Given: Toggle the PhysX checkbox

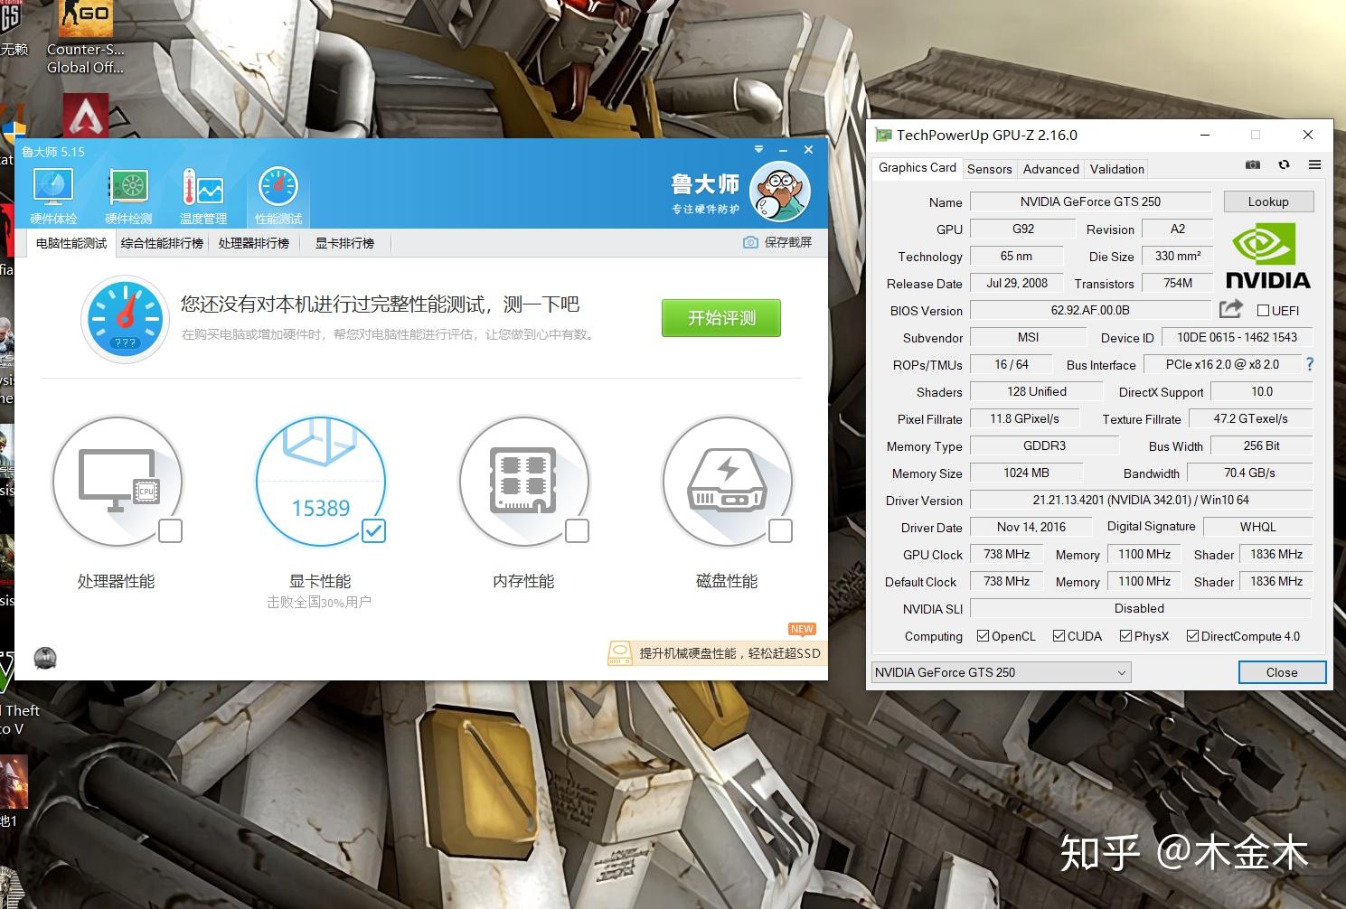Looking at the screenshot, I should [x=1125, y=635].
